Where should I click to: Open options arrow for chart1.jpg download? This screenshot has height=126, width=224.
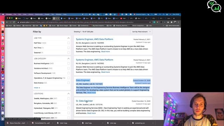[x=103, y=123]
